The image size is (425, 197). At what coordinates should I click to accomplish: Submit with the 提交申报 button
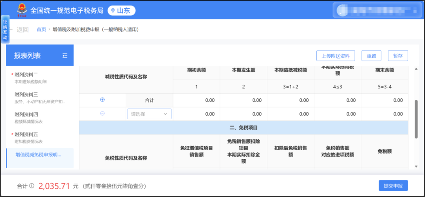click(393, 186)
